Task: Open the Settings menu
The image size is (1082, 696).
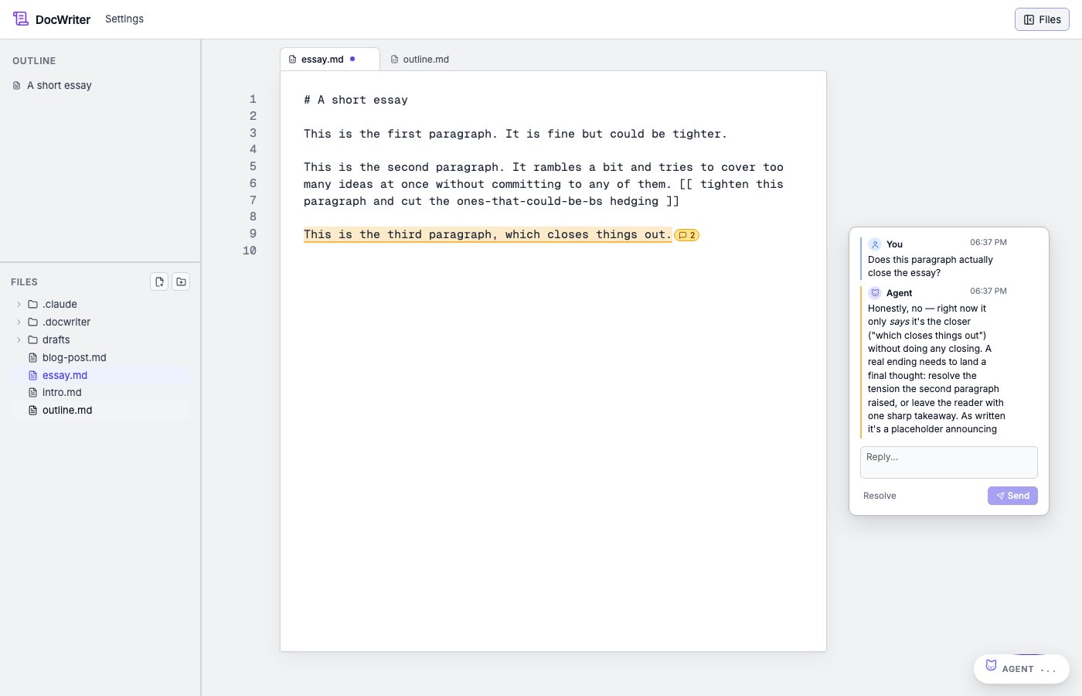Action: pyautogui.click(x=124, y=19)
